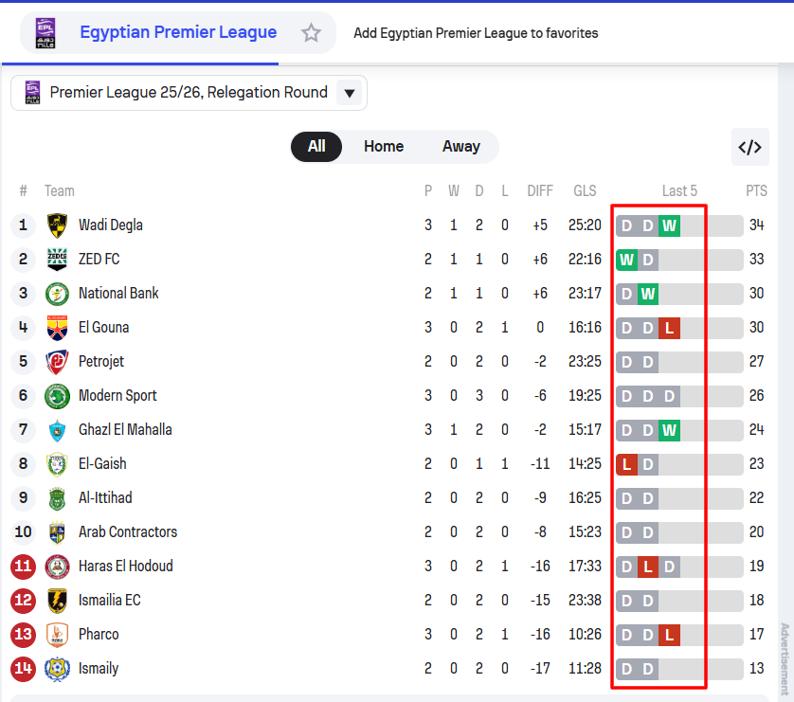Viewport: 794px width, 702px height.
Task: Switch standings to Away
Action: (x=460, y=147)
